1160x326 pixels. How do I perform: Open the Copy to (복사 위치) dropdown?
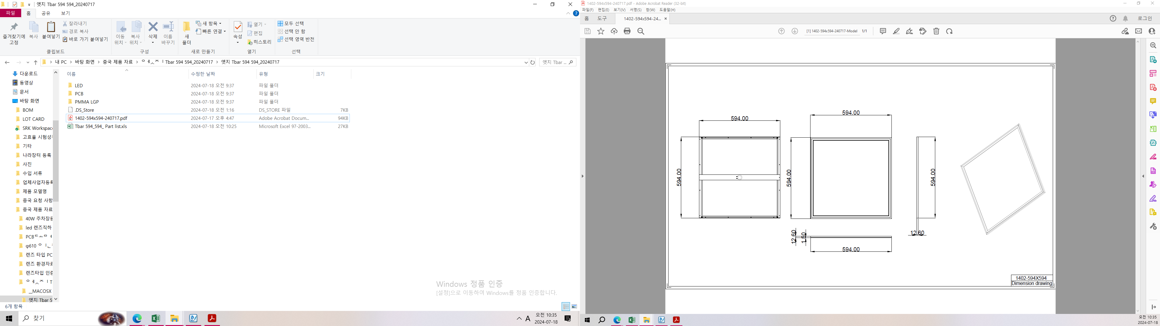(136, 33)
